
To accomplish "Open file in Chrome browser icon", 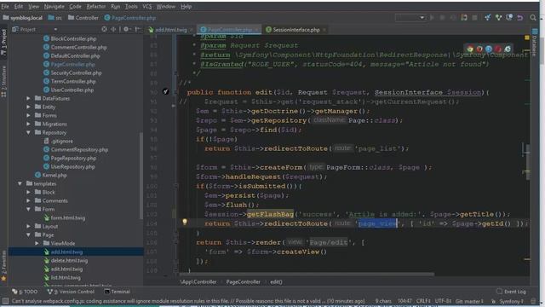I will [x=470, y=49].
